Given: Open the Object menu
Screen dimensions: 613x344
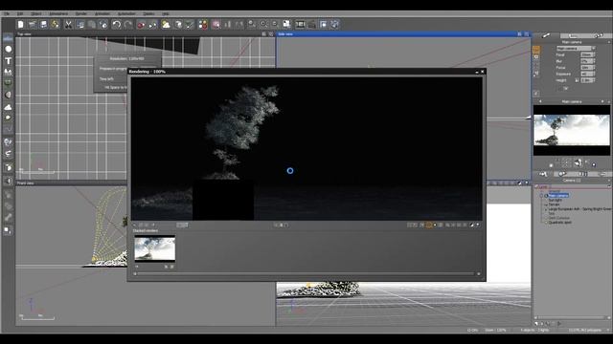Looking at the screenshot, I should (x=36, y=13).
